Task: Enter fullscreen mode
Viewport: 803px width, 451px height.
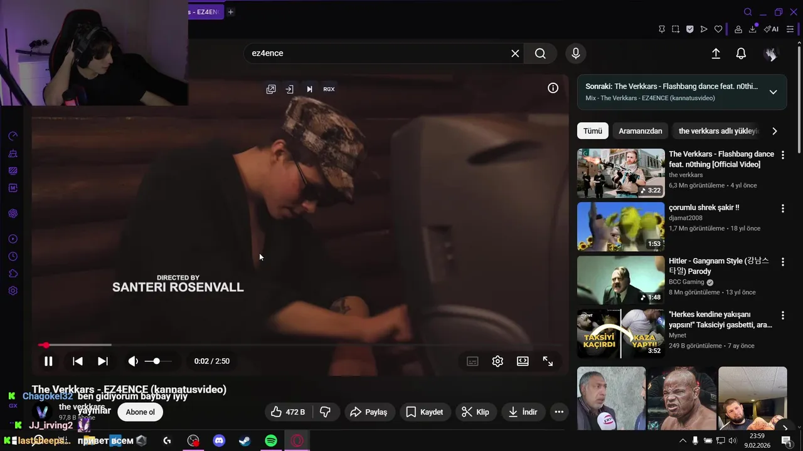Action: tap(548, 361)
